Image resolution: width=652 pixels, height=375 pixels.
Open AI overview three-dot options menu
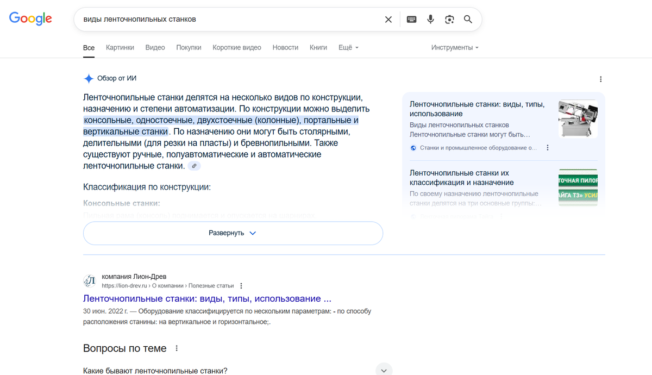pyautogui.click(x=600, y=79)
